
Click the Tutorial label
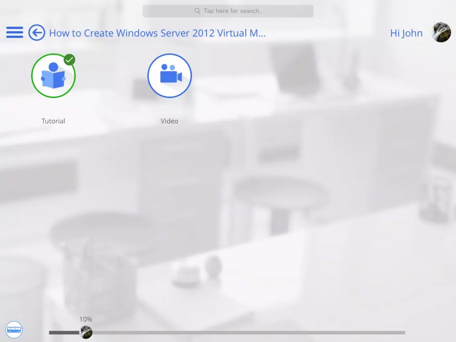(53, 121)
